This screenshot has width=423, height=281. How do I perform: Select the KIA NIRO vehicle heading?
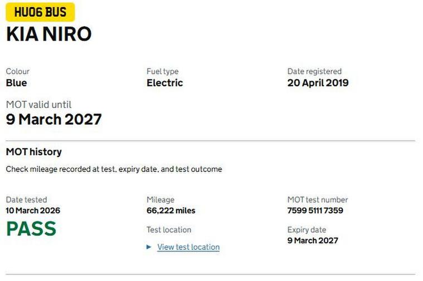pos(49,34)
